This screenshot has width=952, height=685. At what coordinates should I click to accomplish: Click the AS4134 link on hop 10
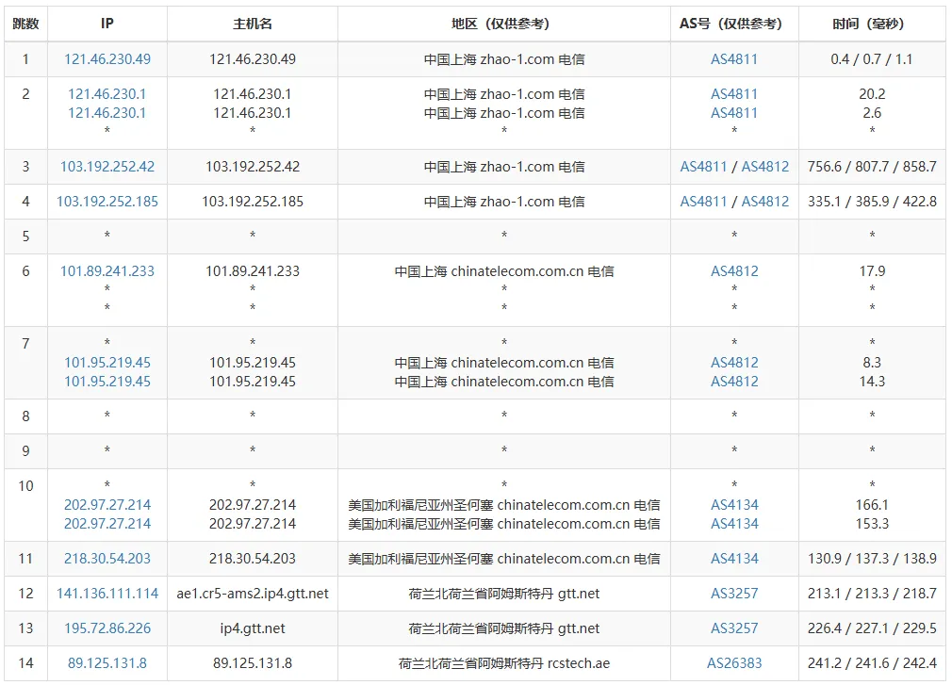click(x=733, y=504)
